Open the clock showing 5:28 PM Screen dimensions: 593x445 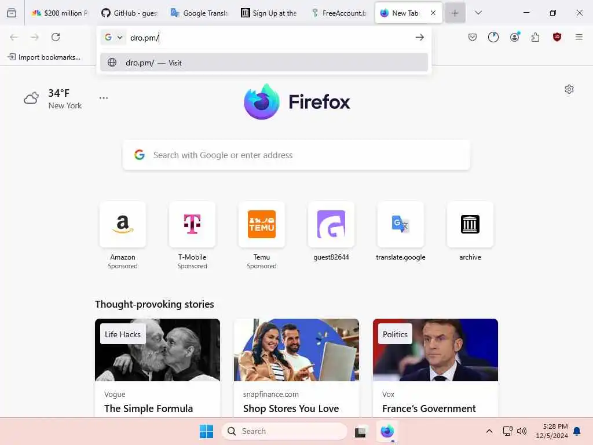[551, 431]
